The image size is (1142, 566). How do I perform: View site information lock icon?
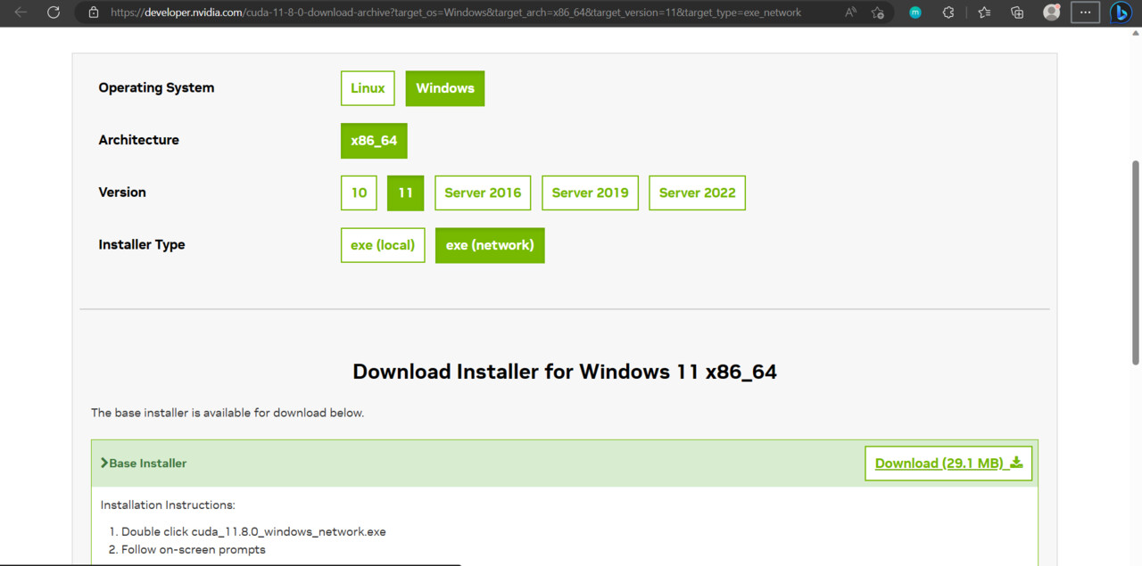point(93,12)
